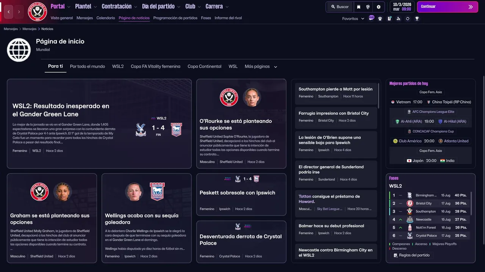Screen dimensions: 485x272
Task: Go back with the left arrow button
Action: [x=8, y=12]
